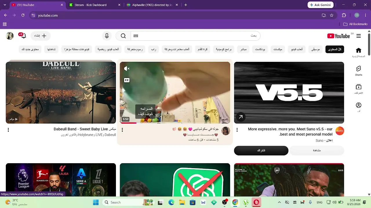
Task: Select the 'رسوم متحركة' filter chip
Action: coord(135,49)
